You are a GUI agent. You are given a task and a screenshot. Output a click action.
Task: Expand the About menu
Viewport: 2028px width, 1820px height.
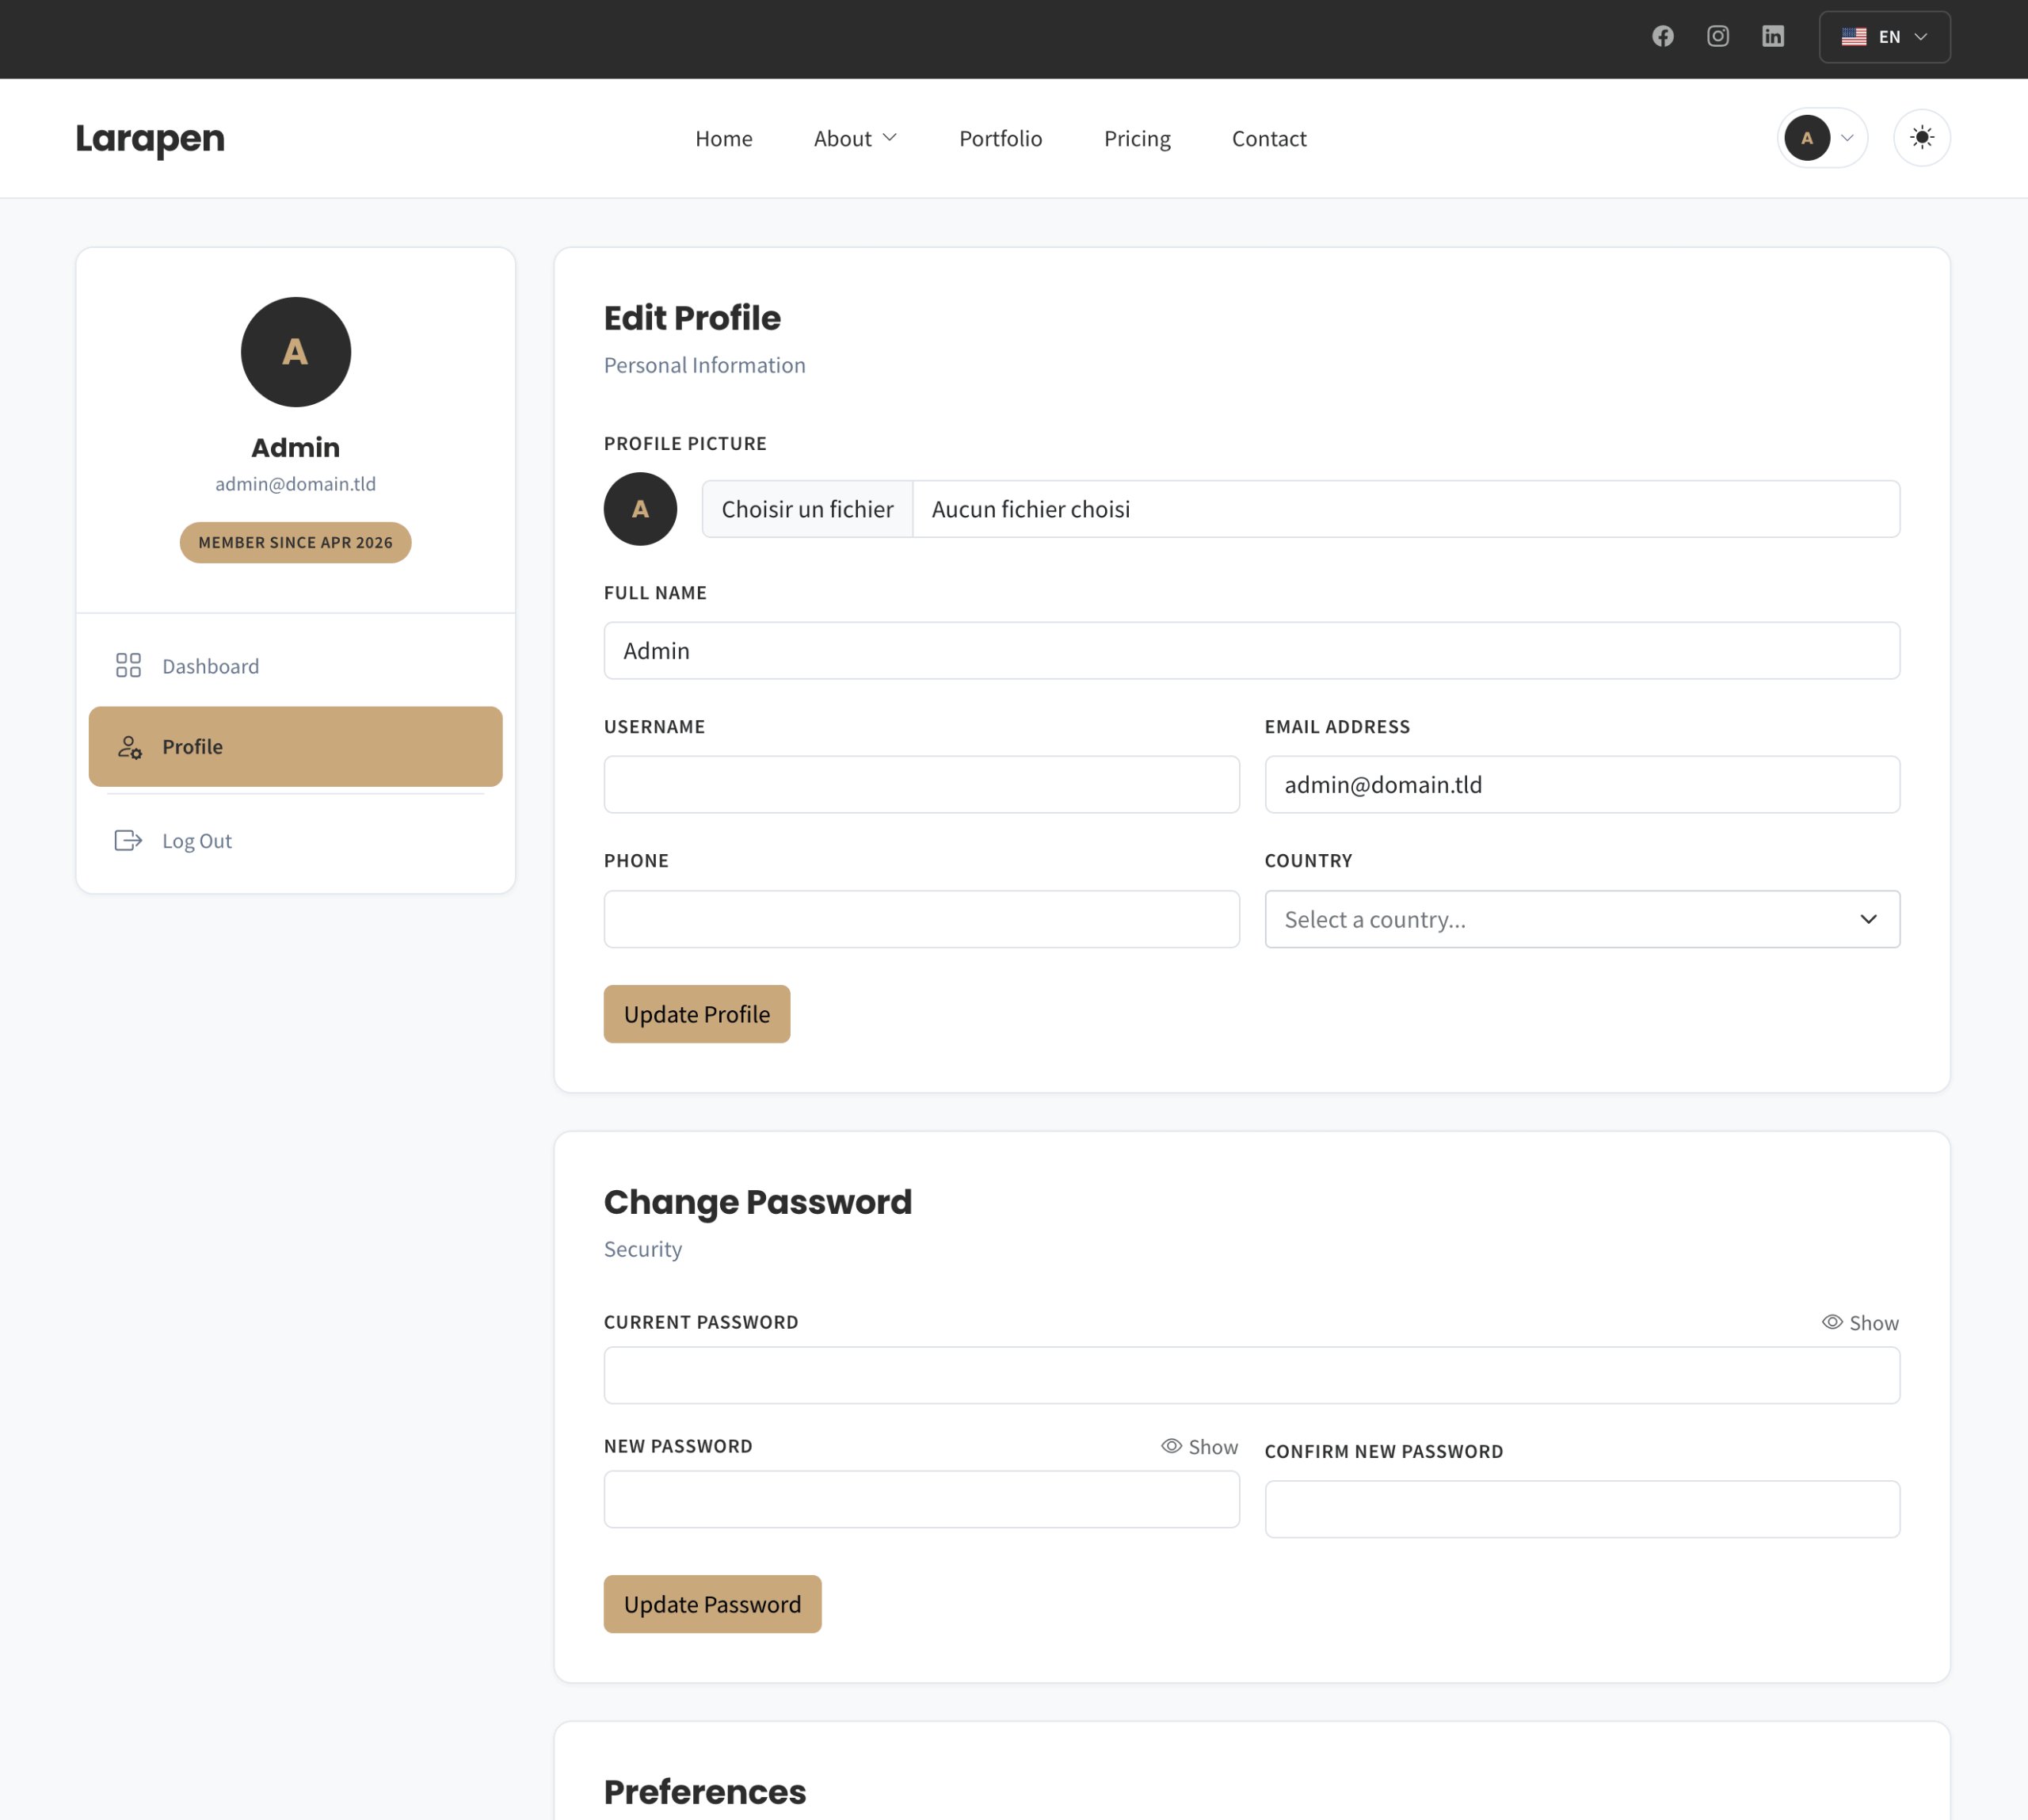[855, 138]
